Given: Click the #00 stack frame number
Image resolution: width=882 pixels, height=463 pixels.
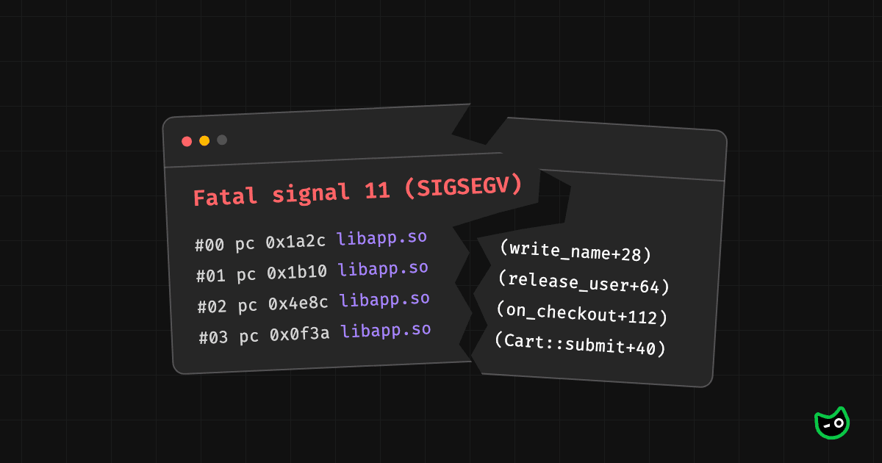Looking at the screenshot, I should (209, 245).
